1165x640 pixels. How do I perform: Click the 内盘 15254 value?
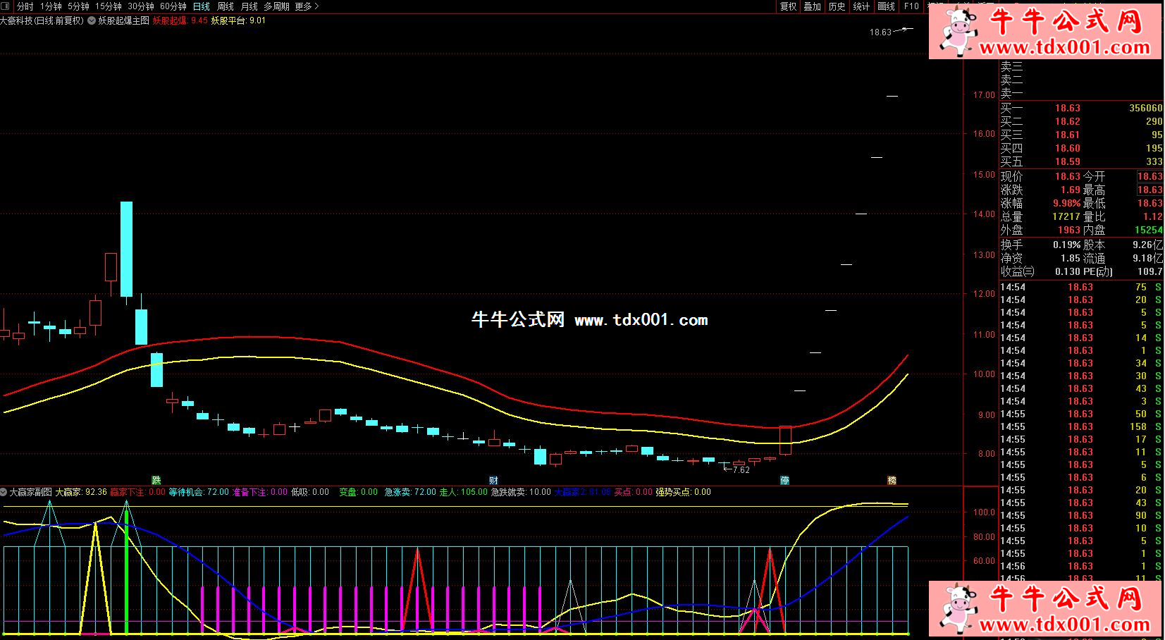[x=1149, y=230]
